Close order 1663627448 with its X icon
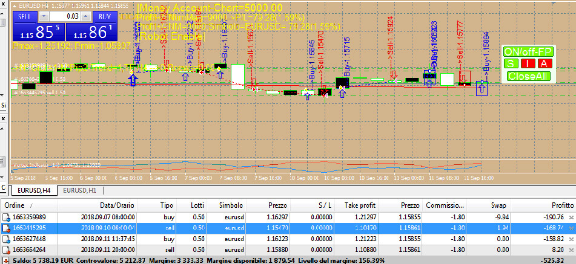 pyautogui.click(x=571, y=239)
